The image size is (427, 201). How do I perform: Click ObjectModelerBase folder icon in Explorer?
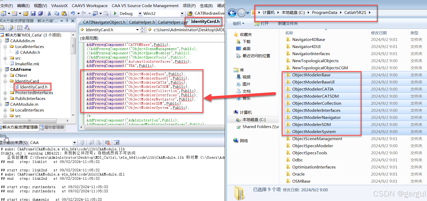pos(288,75)
